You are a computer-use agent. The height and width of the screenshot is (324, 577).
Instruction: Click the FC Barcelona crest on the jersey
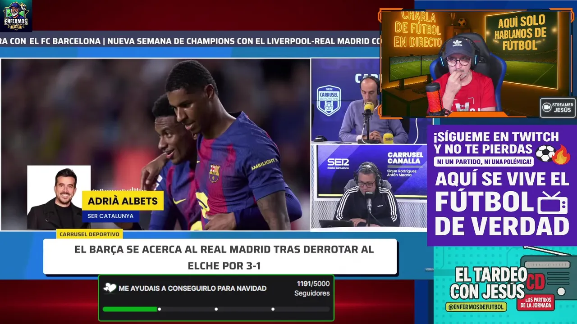[215, 173]
